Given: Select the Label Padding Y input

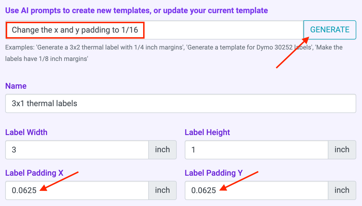Looking at the screenshot, I should click(256, 190).
